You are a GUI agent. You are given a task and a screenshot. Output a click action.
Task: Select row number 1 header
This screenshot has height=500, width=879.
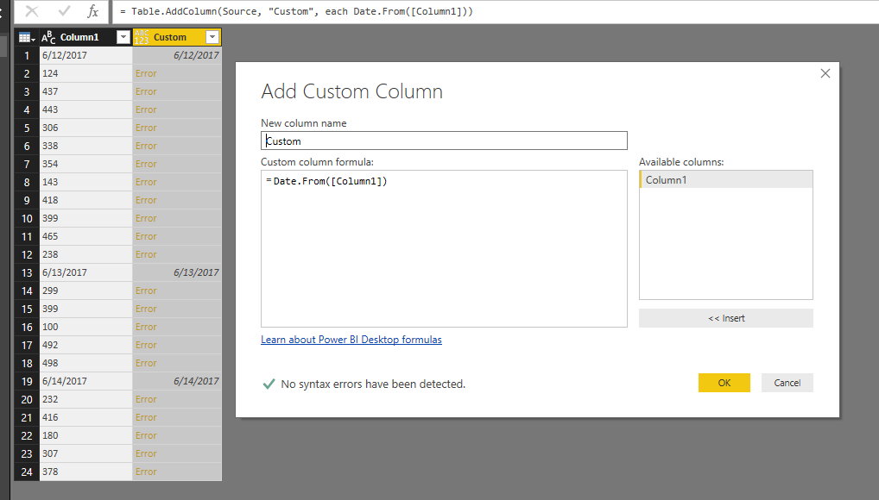[27, 55]
